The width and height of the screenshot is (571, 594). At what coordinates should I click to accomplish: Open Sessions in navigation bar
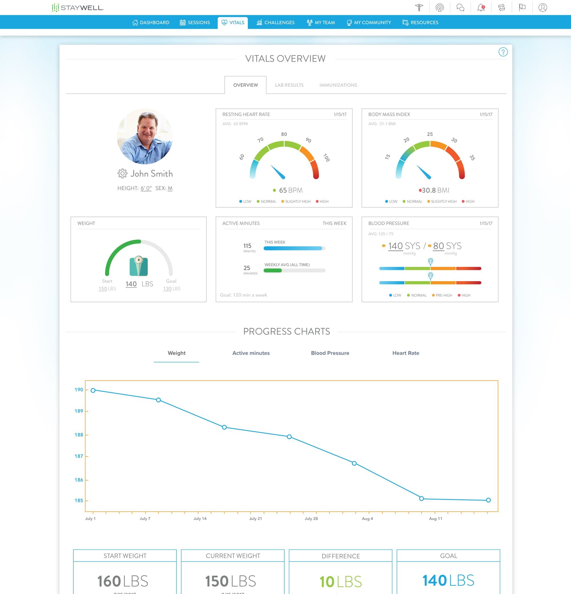195,23
